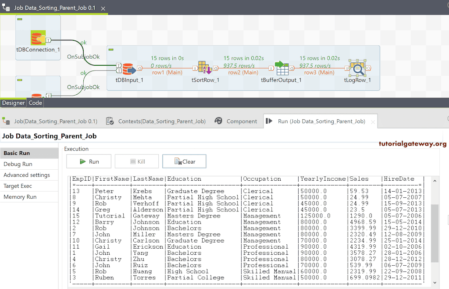
Task: Click the job icon in the editor title tab
Action: (x=7, y=8)
